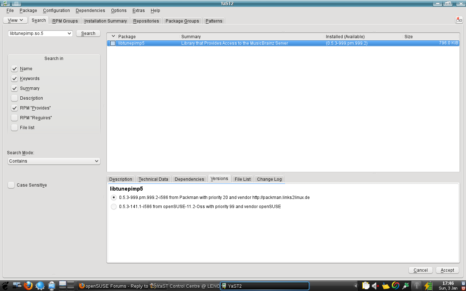
Task: Enable the RPM "Requires" checkbox
Action: click(15, 118)
